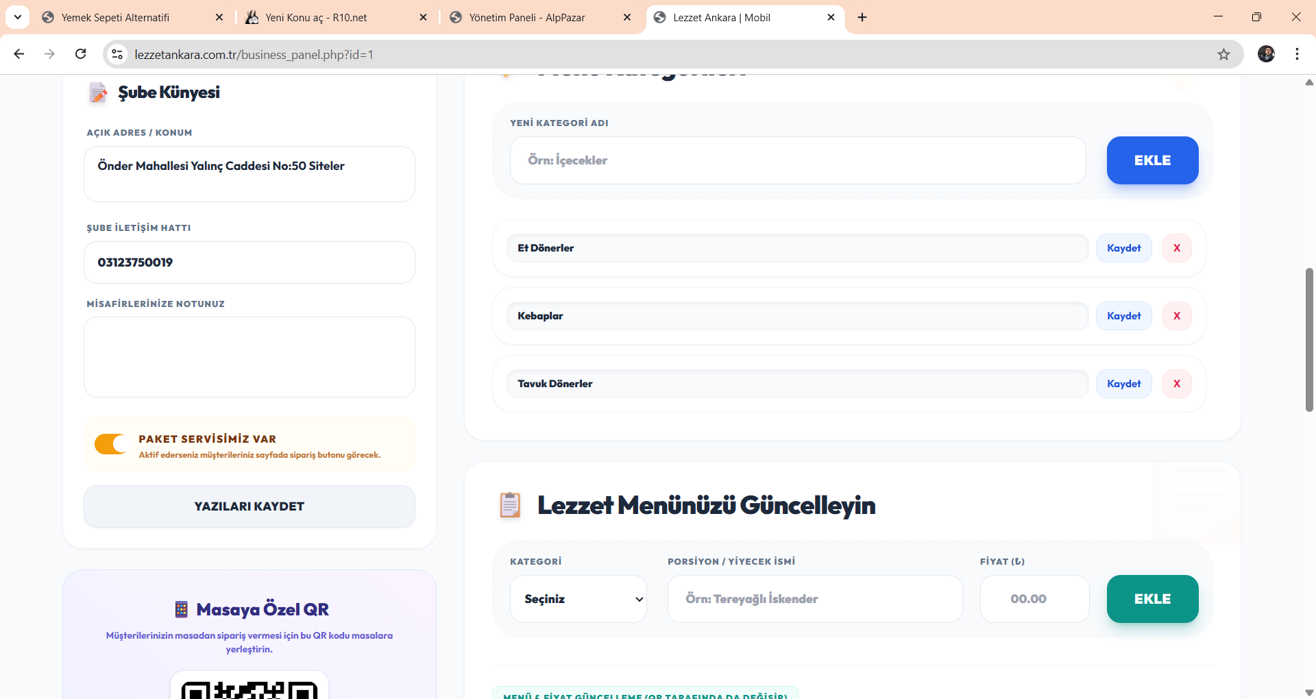This screenshot has width=1316, height=699.
Task: Open Chrome three-dot menu
Action: coord(1297,54)
